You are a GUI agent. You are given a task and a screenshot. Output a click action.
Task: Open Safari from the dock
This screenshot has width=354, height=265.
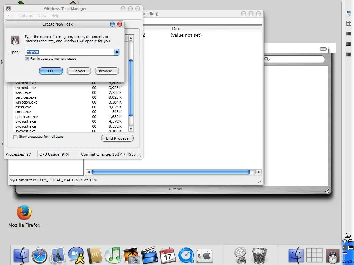pyautogui.click(x=39, y=256)
